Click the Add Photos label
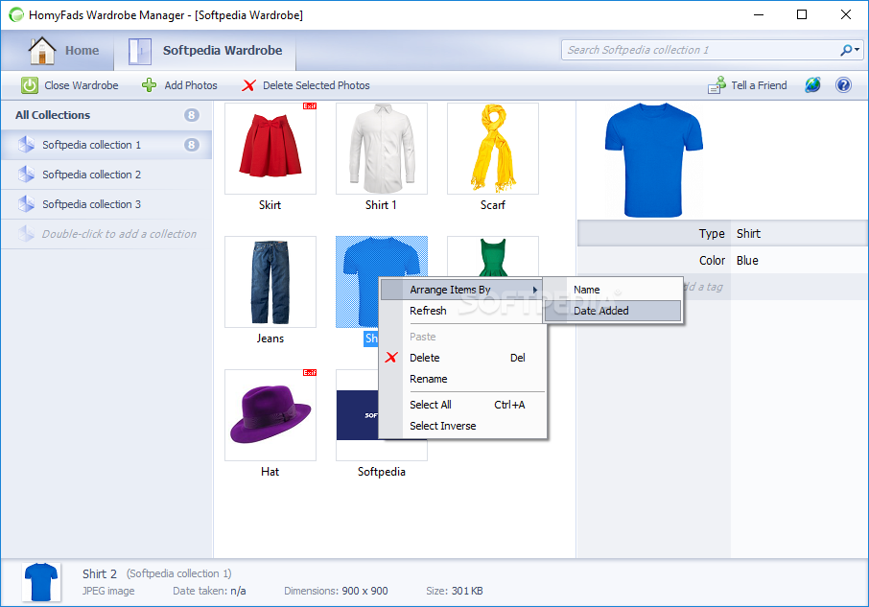Viewport: 869px width, 607px height. [191, 85]
